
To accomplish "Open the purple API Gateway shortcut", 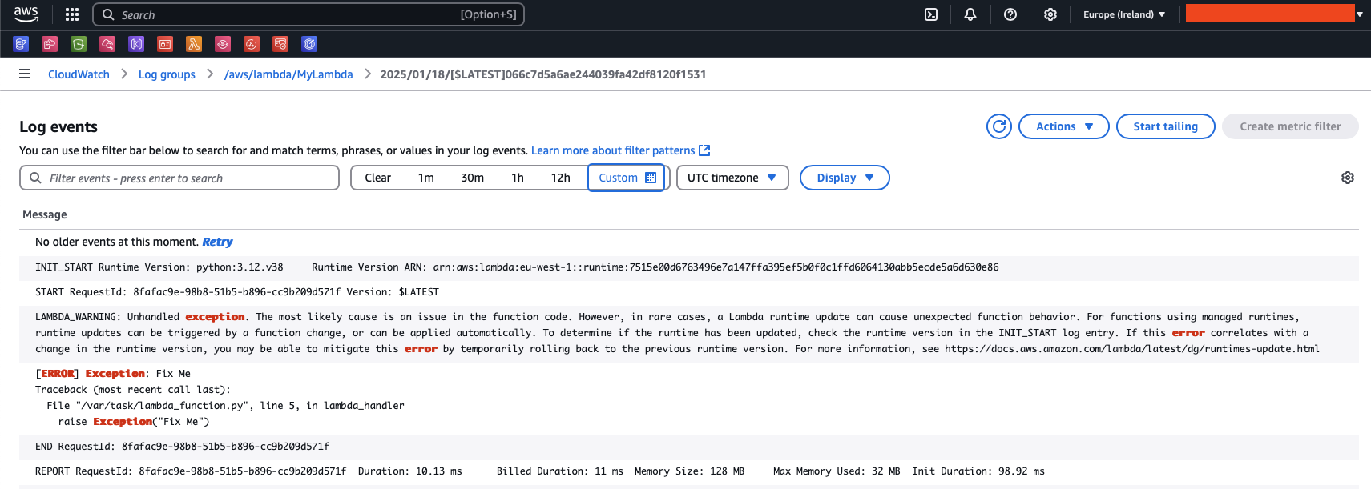I will coord(136,44).
